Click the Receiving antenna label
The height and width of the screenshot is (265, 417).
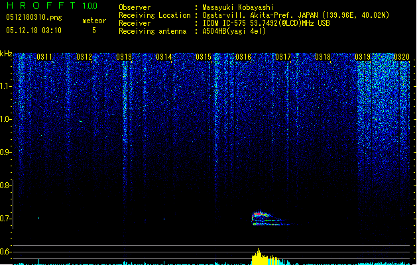152,31
